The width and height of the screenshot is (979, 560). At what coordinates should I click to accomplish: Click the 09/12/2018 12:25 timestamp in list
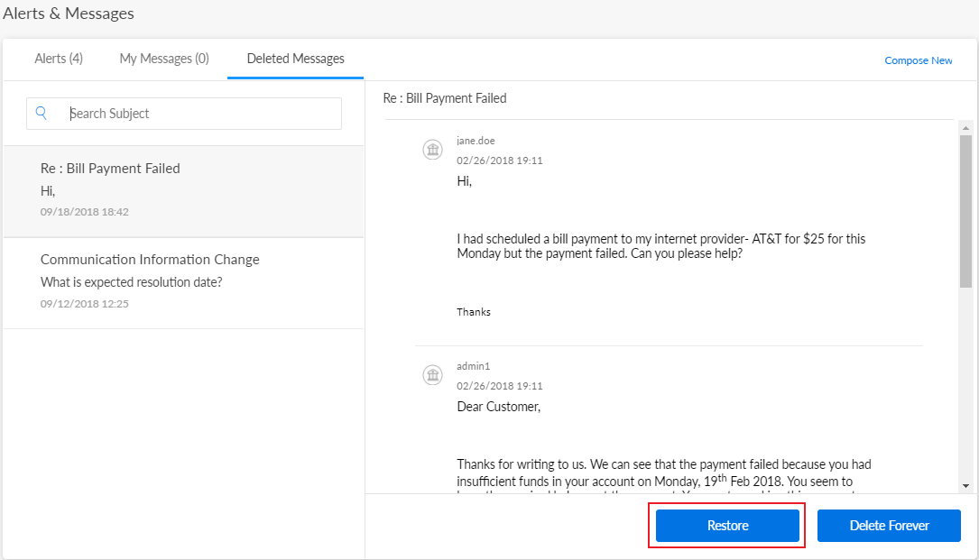[85, 304]
